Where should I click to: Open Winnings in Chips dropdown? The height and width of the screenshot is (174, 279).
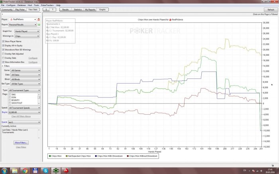tap(27, 36)
